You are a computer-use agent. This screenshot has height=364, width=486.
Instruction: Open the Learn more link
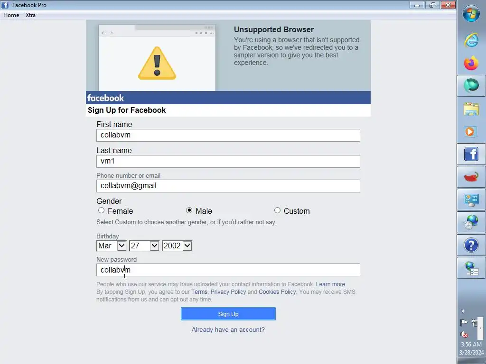coord(330,284)
